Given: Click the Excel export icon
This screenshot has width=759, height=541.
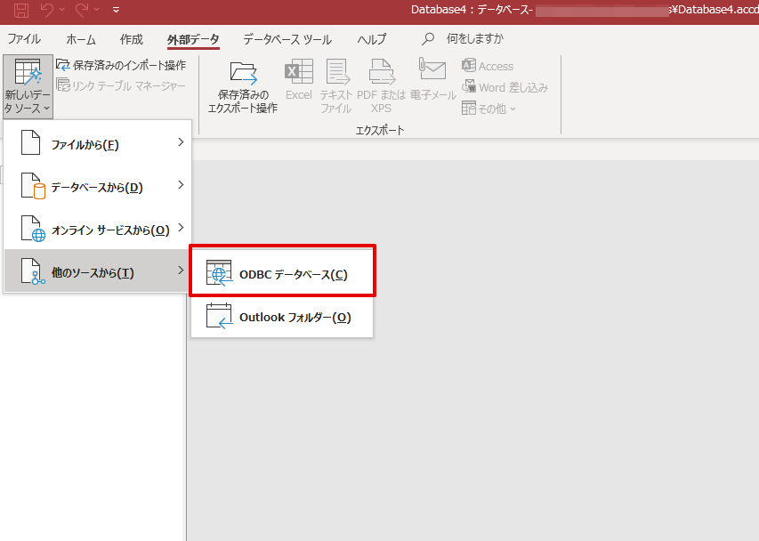Looking at the screenshot, I should [x=299, y=71].
